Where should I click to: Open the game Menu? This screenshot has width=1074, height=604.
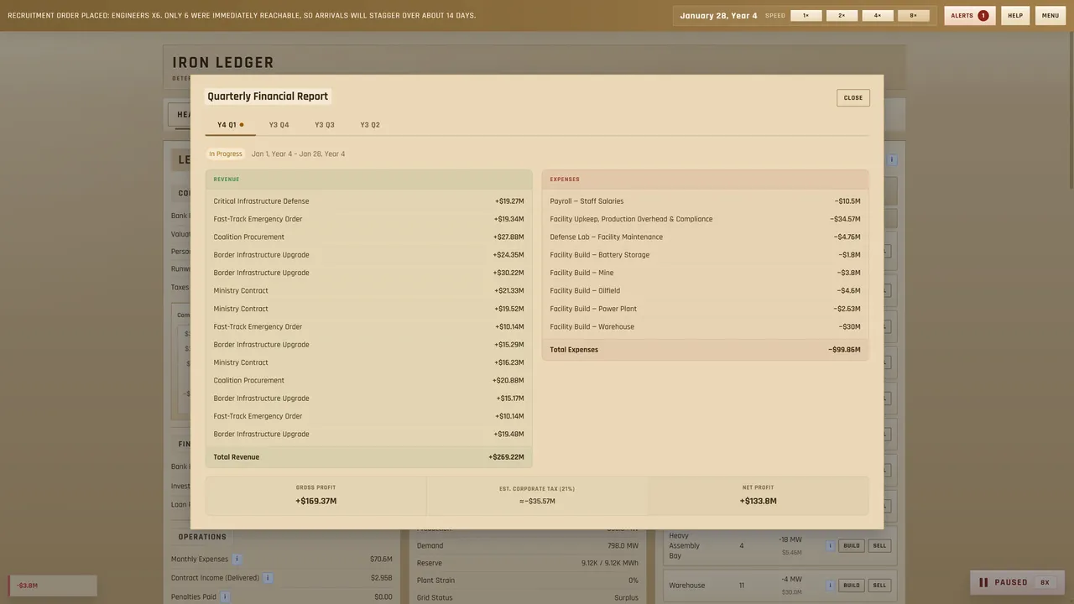1051,15
